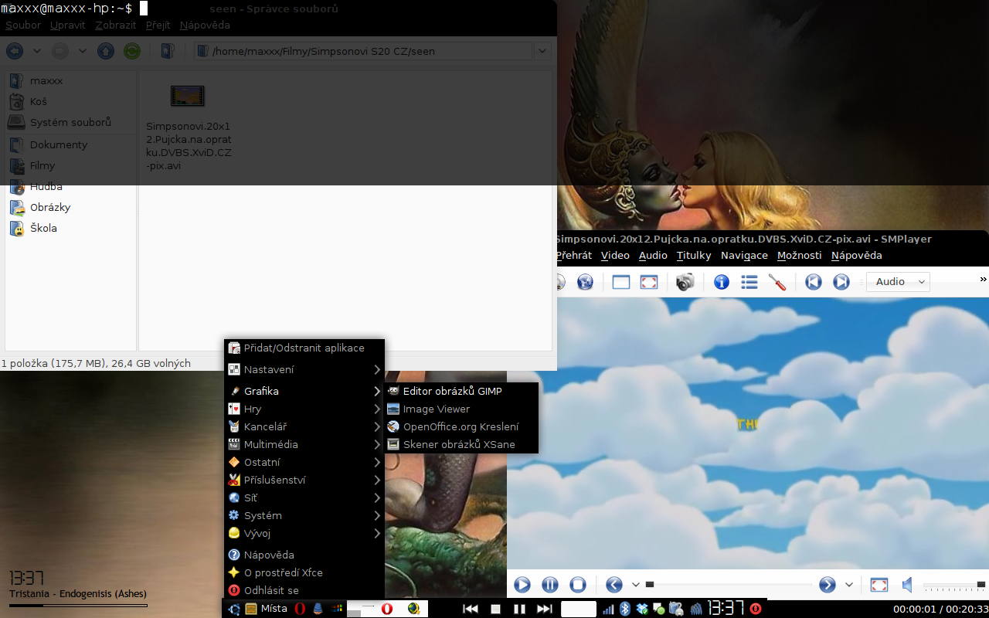This screenshot has height=618, width=989.
Task: Expand the Multimédia submenu
Action: [x=304, y=444]
